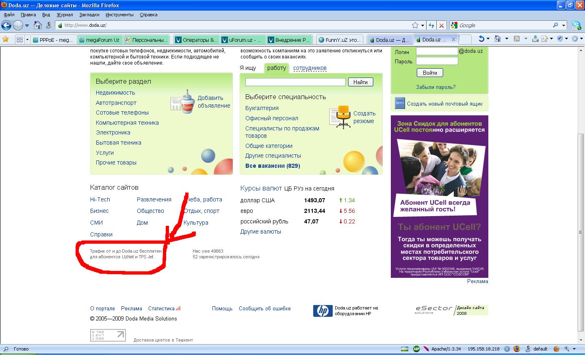Expand the gear settings dropdown arrow
The height and width of the screenshot is (355, 585).
[x=581, y=39]
